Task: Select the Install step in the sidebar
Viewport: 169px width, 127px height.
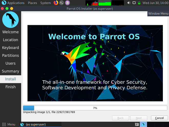Action: tap(10, 79)
